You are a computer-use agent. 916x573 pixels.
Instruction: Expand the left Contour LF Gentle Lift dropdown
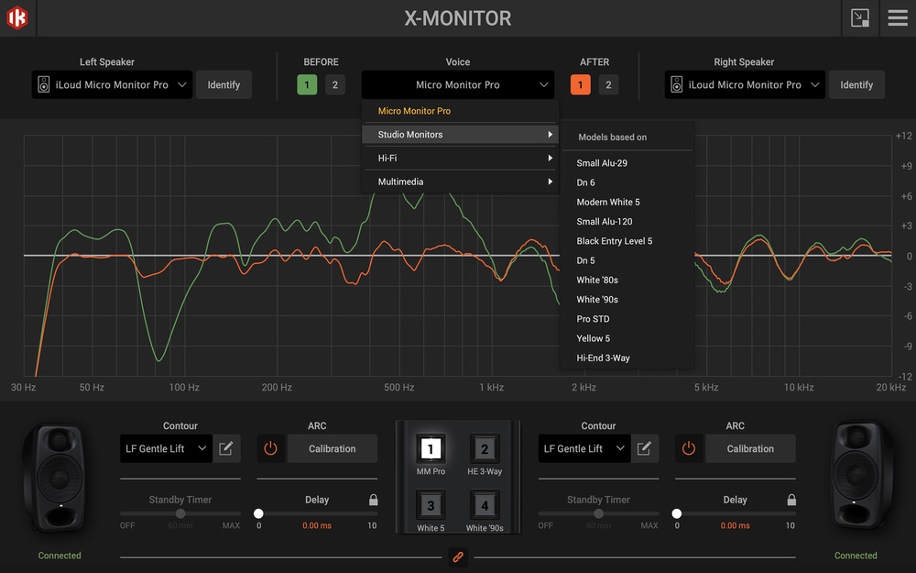(x=166, y=448)
